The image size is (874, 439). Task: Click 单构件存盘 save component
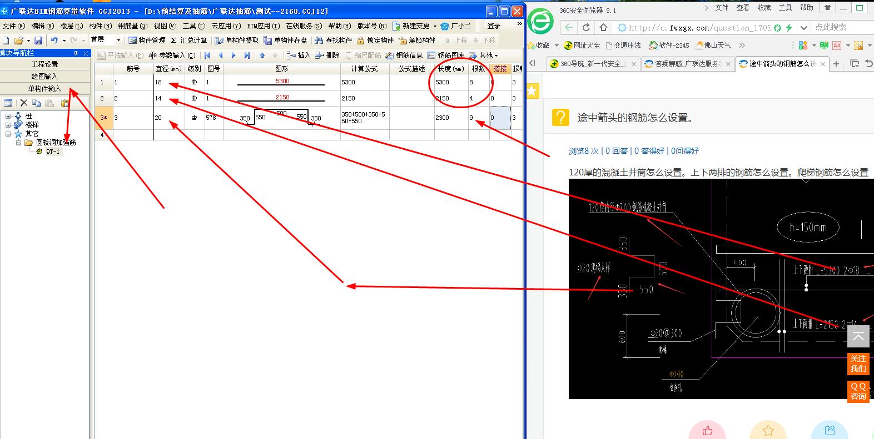(x=285, y=41)
